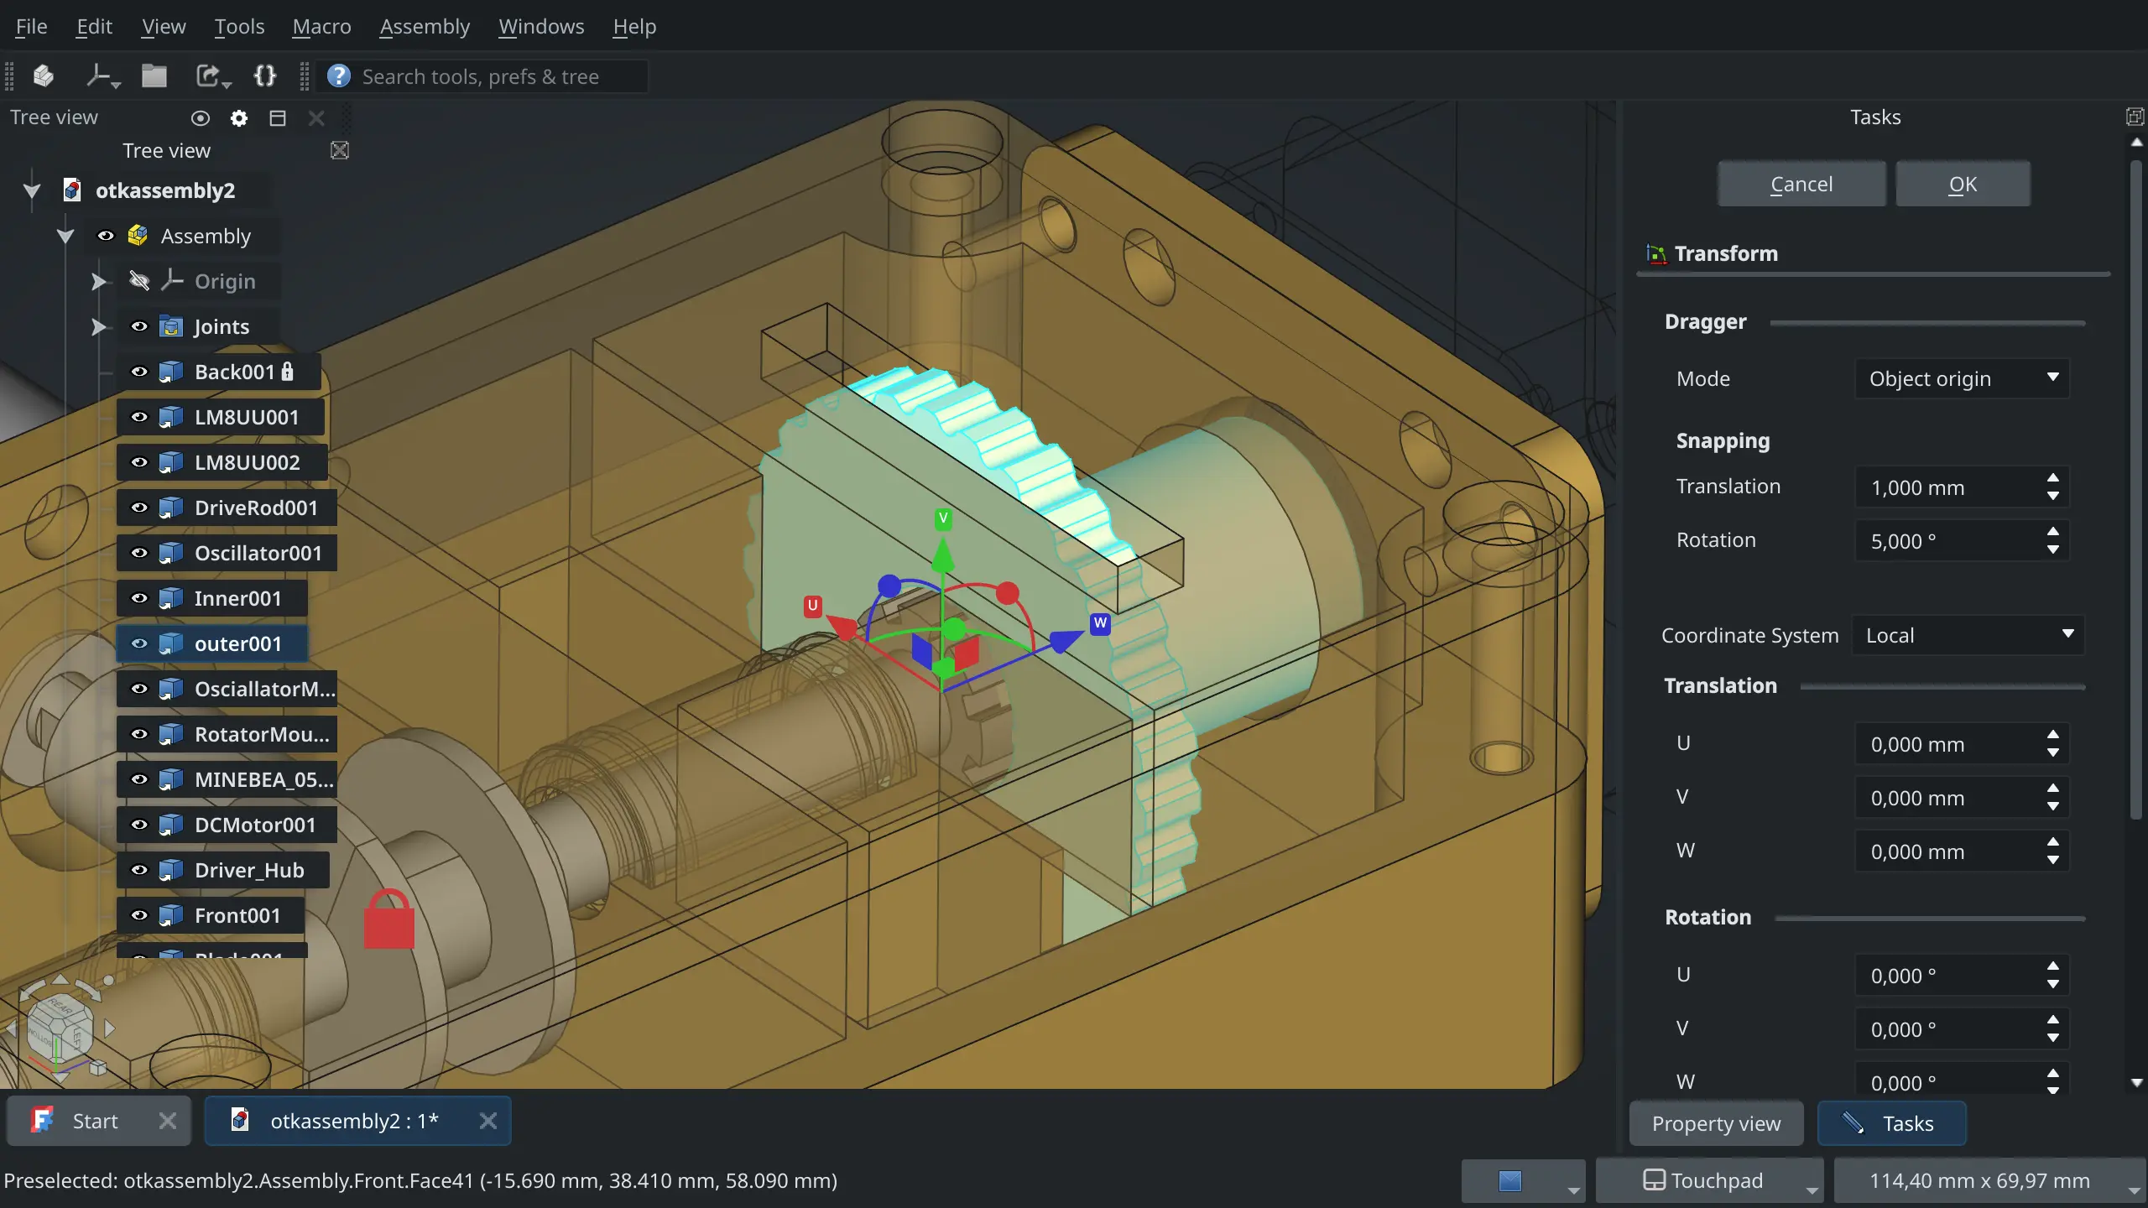Screen dimensions: 2148x1208
Task: Click the Tasks panel float icon
Action: tap(2135, 117)
